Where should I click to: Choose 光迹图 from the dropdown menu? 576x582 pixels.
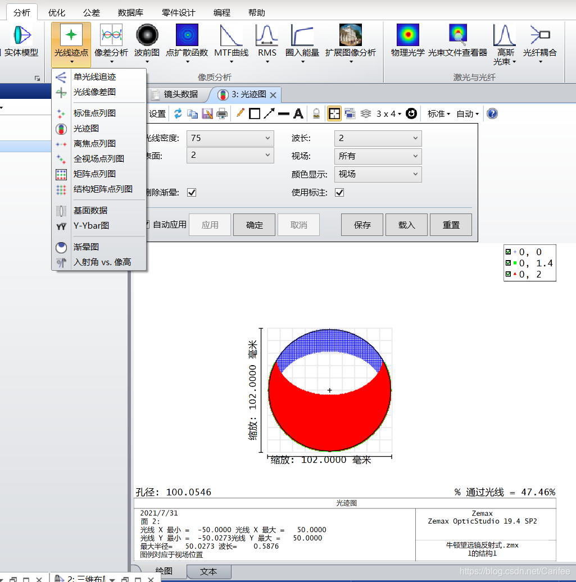(99, 129)
